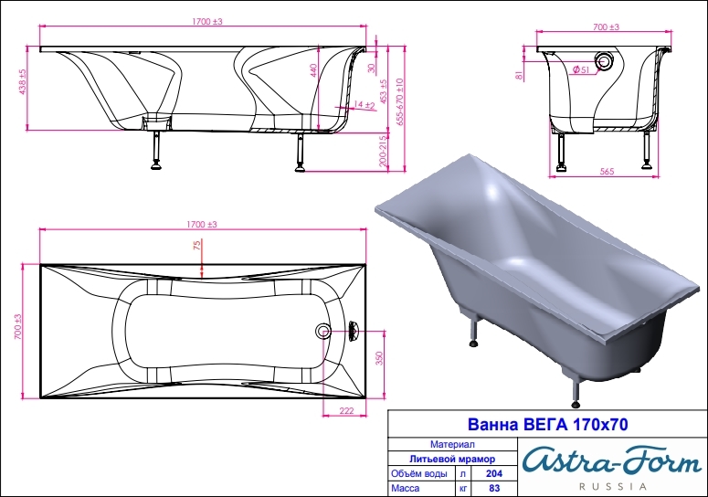Click the "700 ±3" dimension above end view

(x=604, y=28)
